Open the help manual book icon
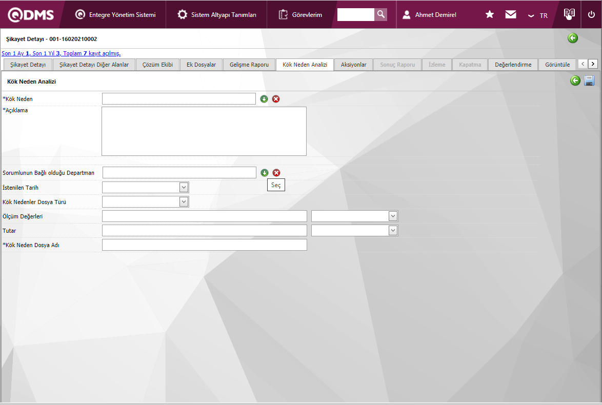The height and width of the screenshot is (405, 602). point(569,14)
